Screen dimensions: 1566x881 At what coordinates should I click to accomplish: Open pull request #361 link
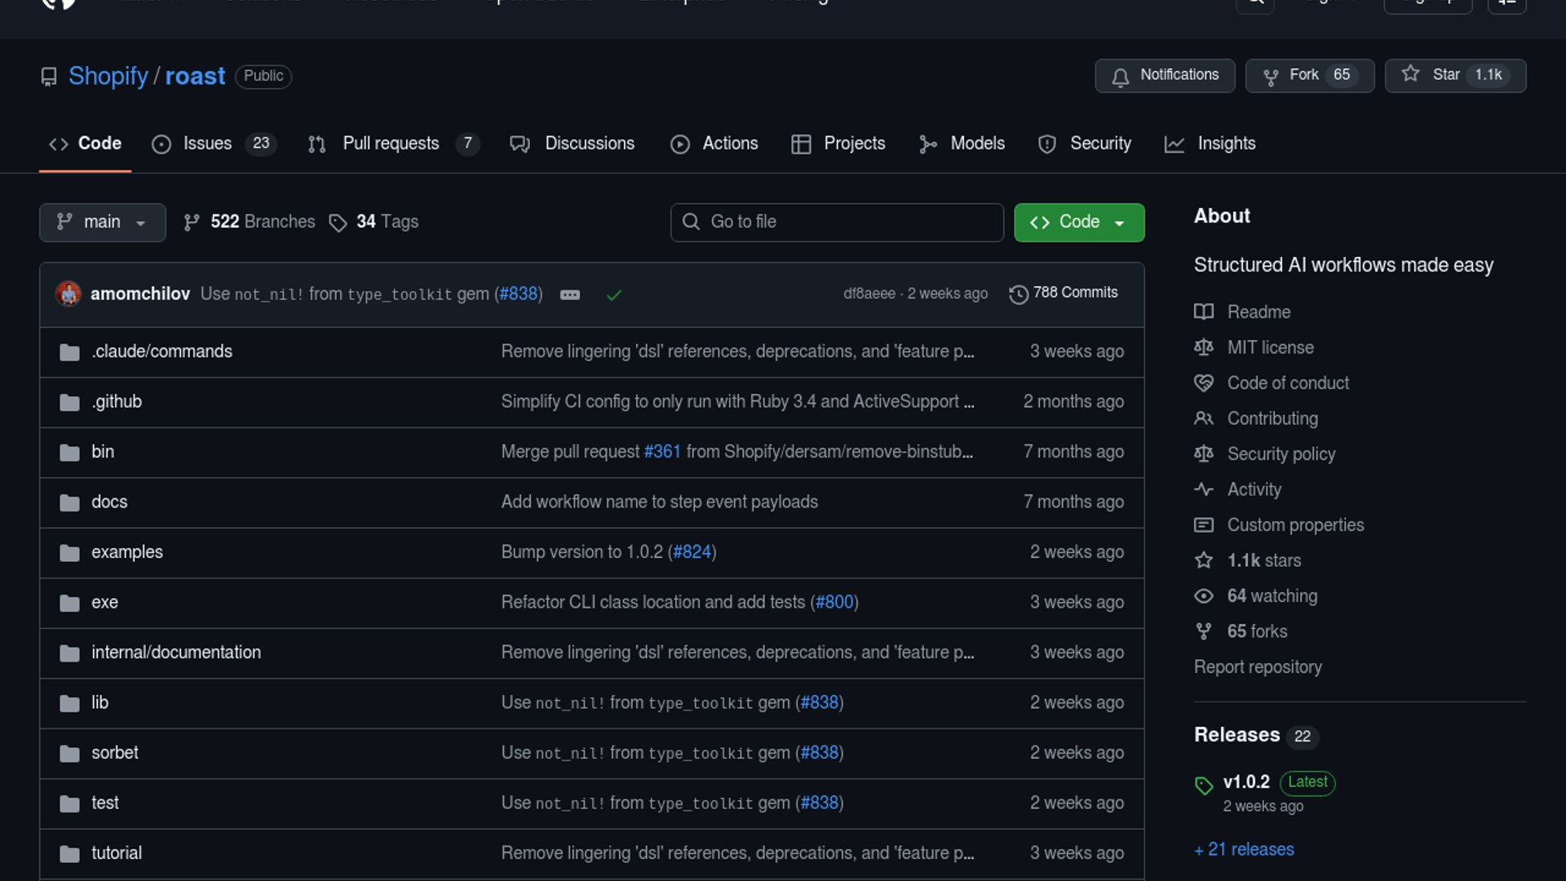click(661, 452)
